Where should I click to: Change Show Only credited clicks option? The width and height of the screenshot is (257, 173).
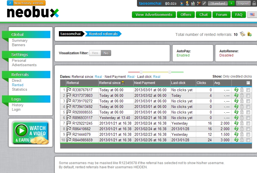coord(237,76)
